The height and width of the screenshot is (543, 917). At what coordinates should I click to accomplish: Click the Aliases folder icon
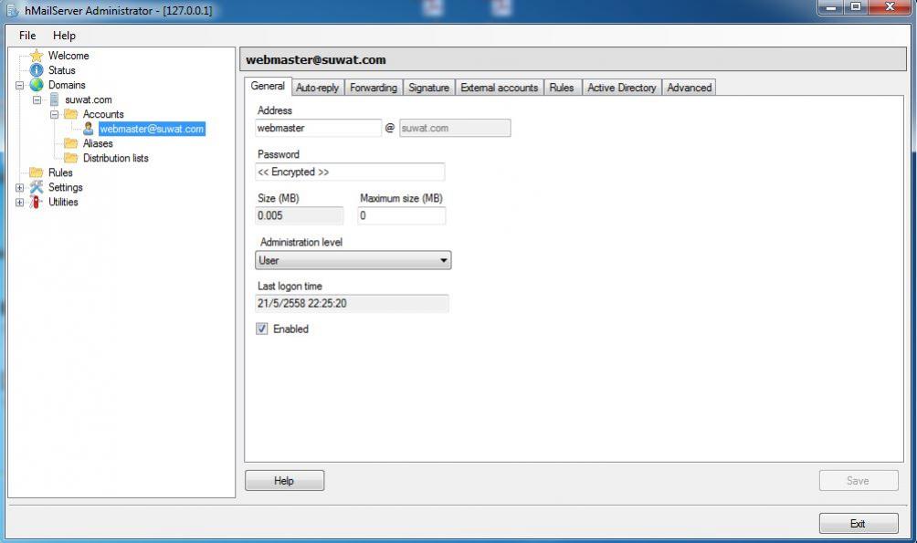pos(70,143)
